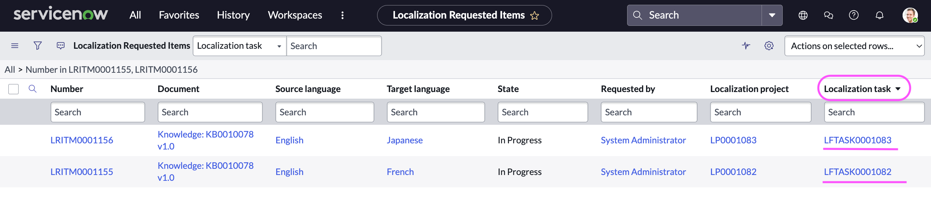Open list personalization gear icon
The width and height of the screenshot is (931, 199).
point(769,46)
